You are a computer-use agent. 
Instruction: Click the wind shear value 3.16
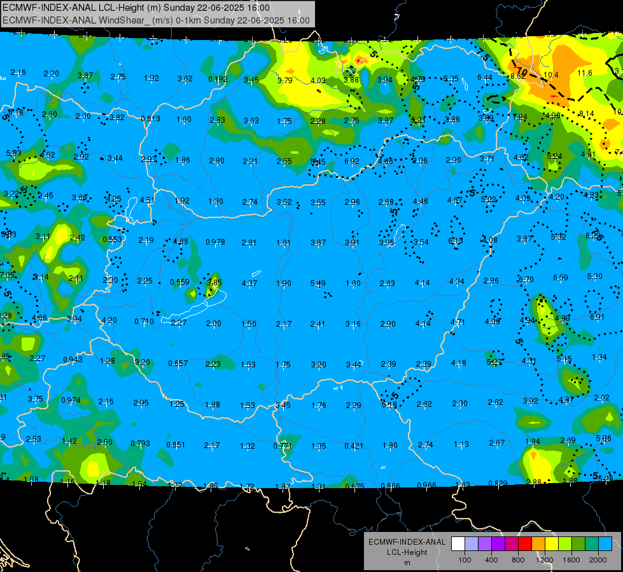coord(353,324)
